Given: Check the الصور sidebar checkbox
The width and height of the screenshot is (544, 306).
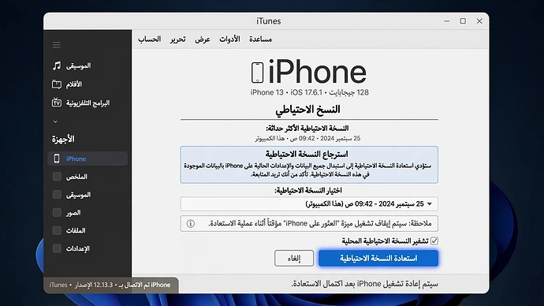Looking at the screenshot, I should pos(57,212).
